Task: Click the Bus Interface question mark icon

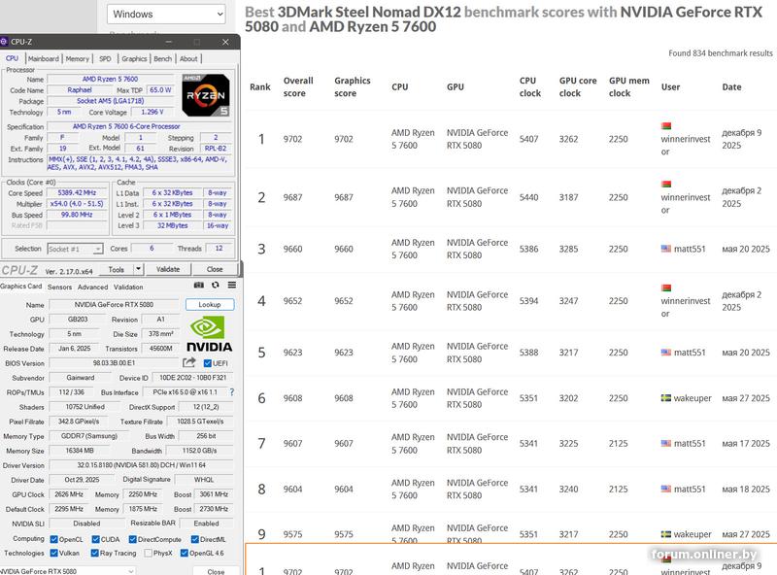Action: pyautogui.click(x=231, y=392)
